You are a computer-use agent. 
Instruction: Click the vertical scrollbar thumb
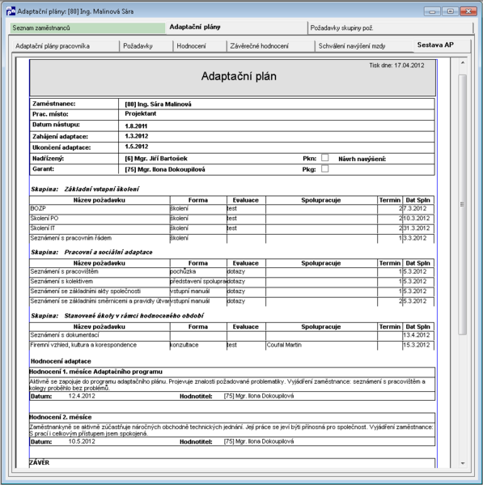463,205
